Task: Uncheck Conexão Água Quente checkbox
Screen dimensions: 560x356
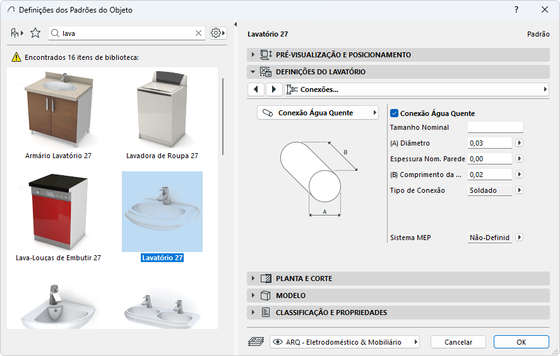Action: point(395,113)
